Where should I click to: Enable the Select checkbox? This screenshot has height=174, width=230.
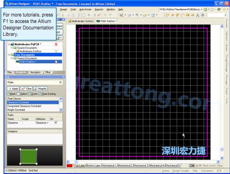[18, 94]
